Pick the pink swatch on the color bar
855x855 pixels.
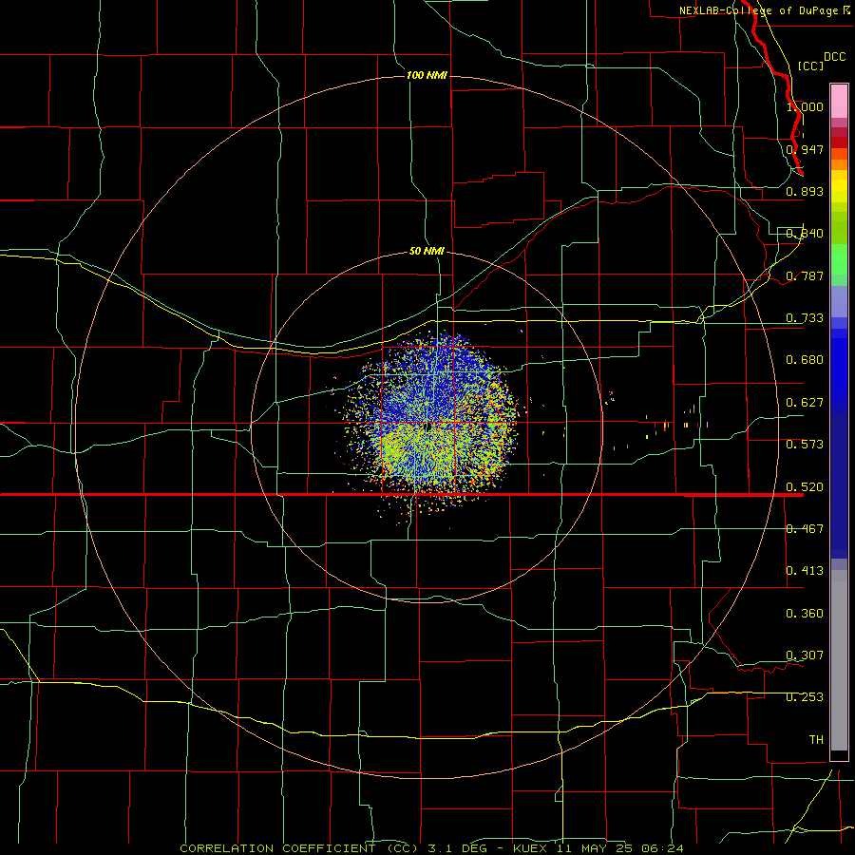pos(839,102)
